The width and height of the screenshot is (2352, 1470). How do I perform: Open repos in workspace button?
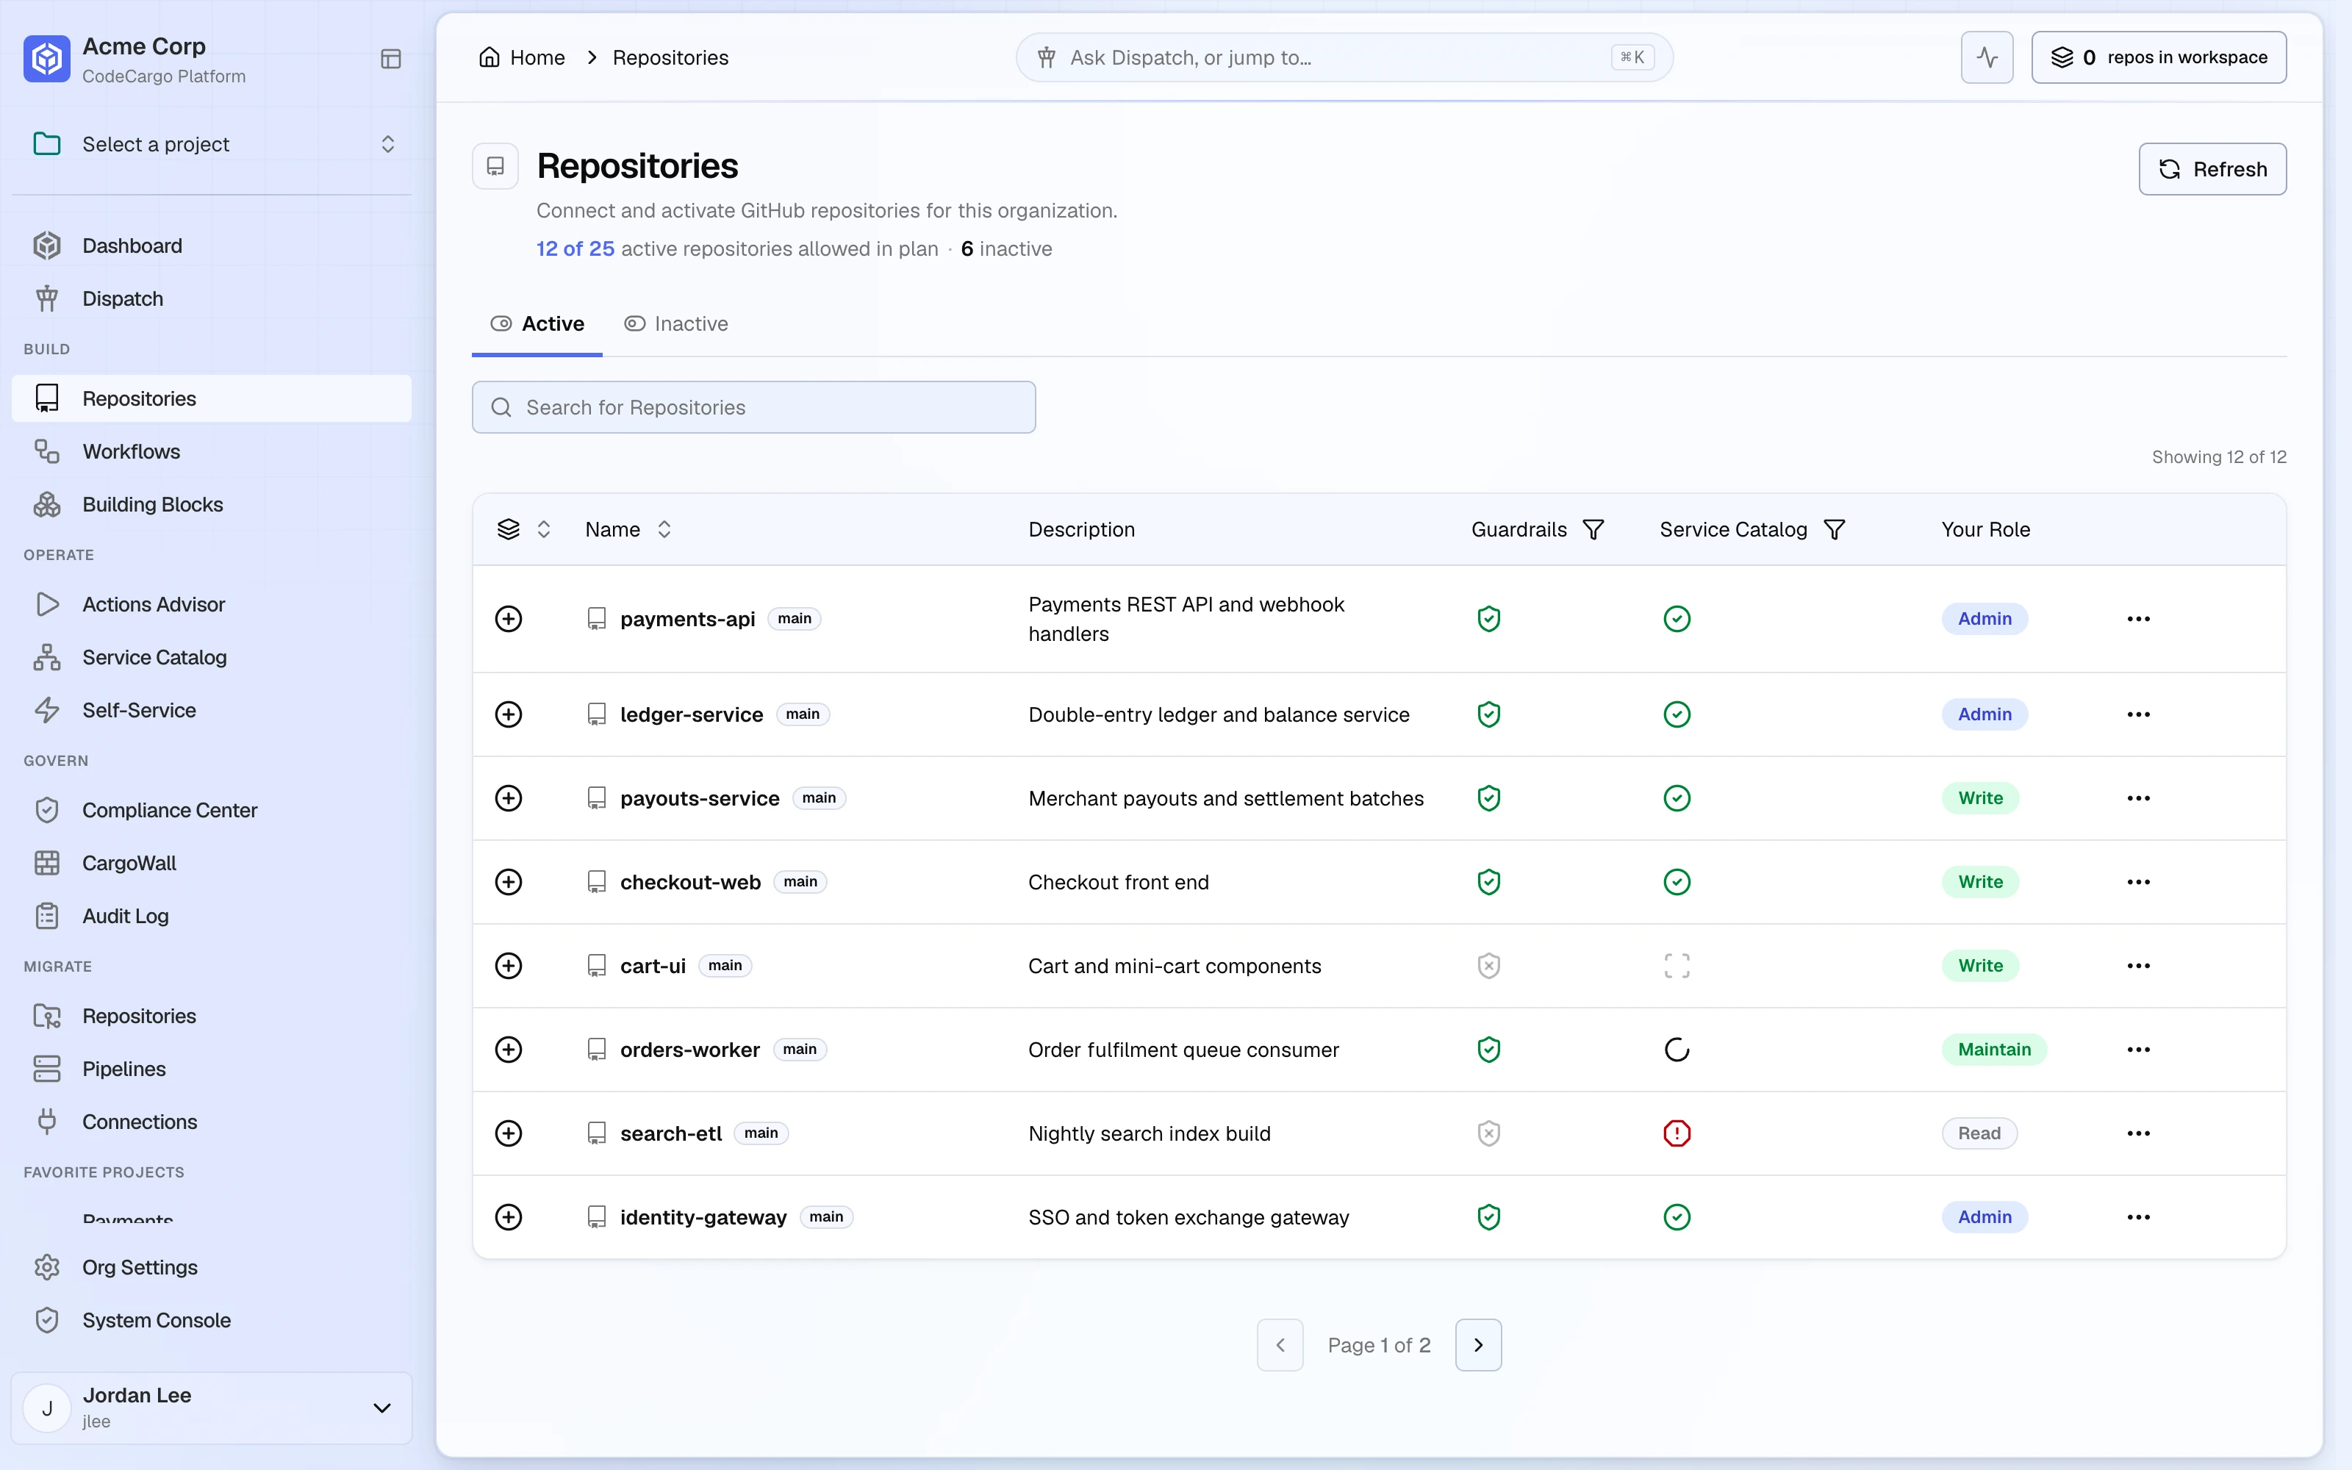[x=2159, y=57]
